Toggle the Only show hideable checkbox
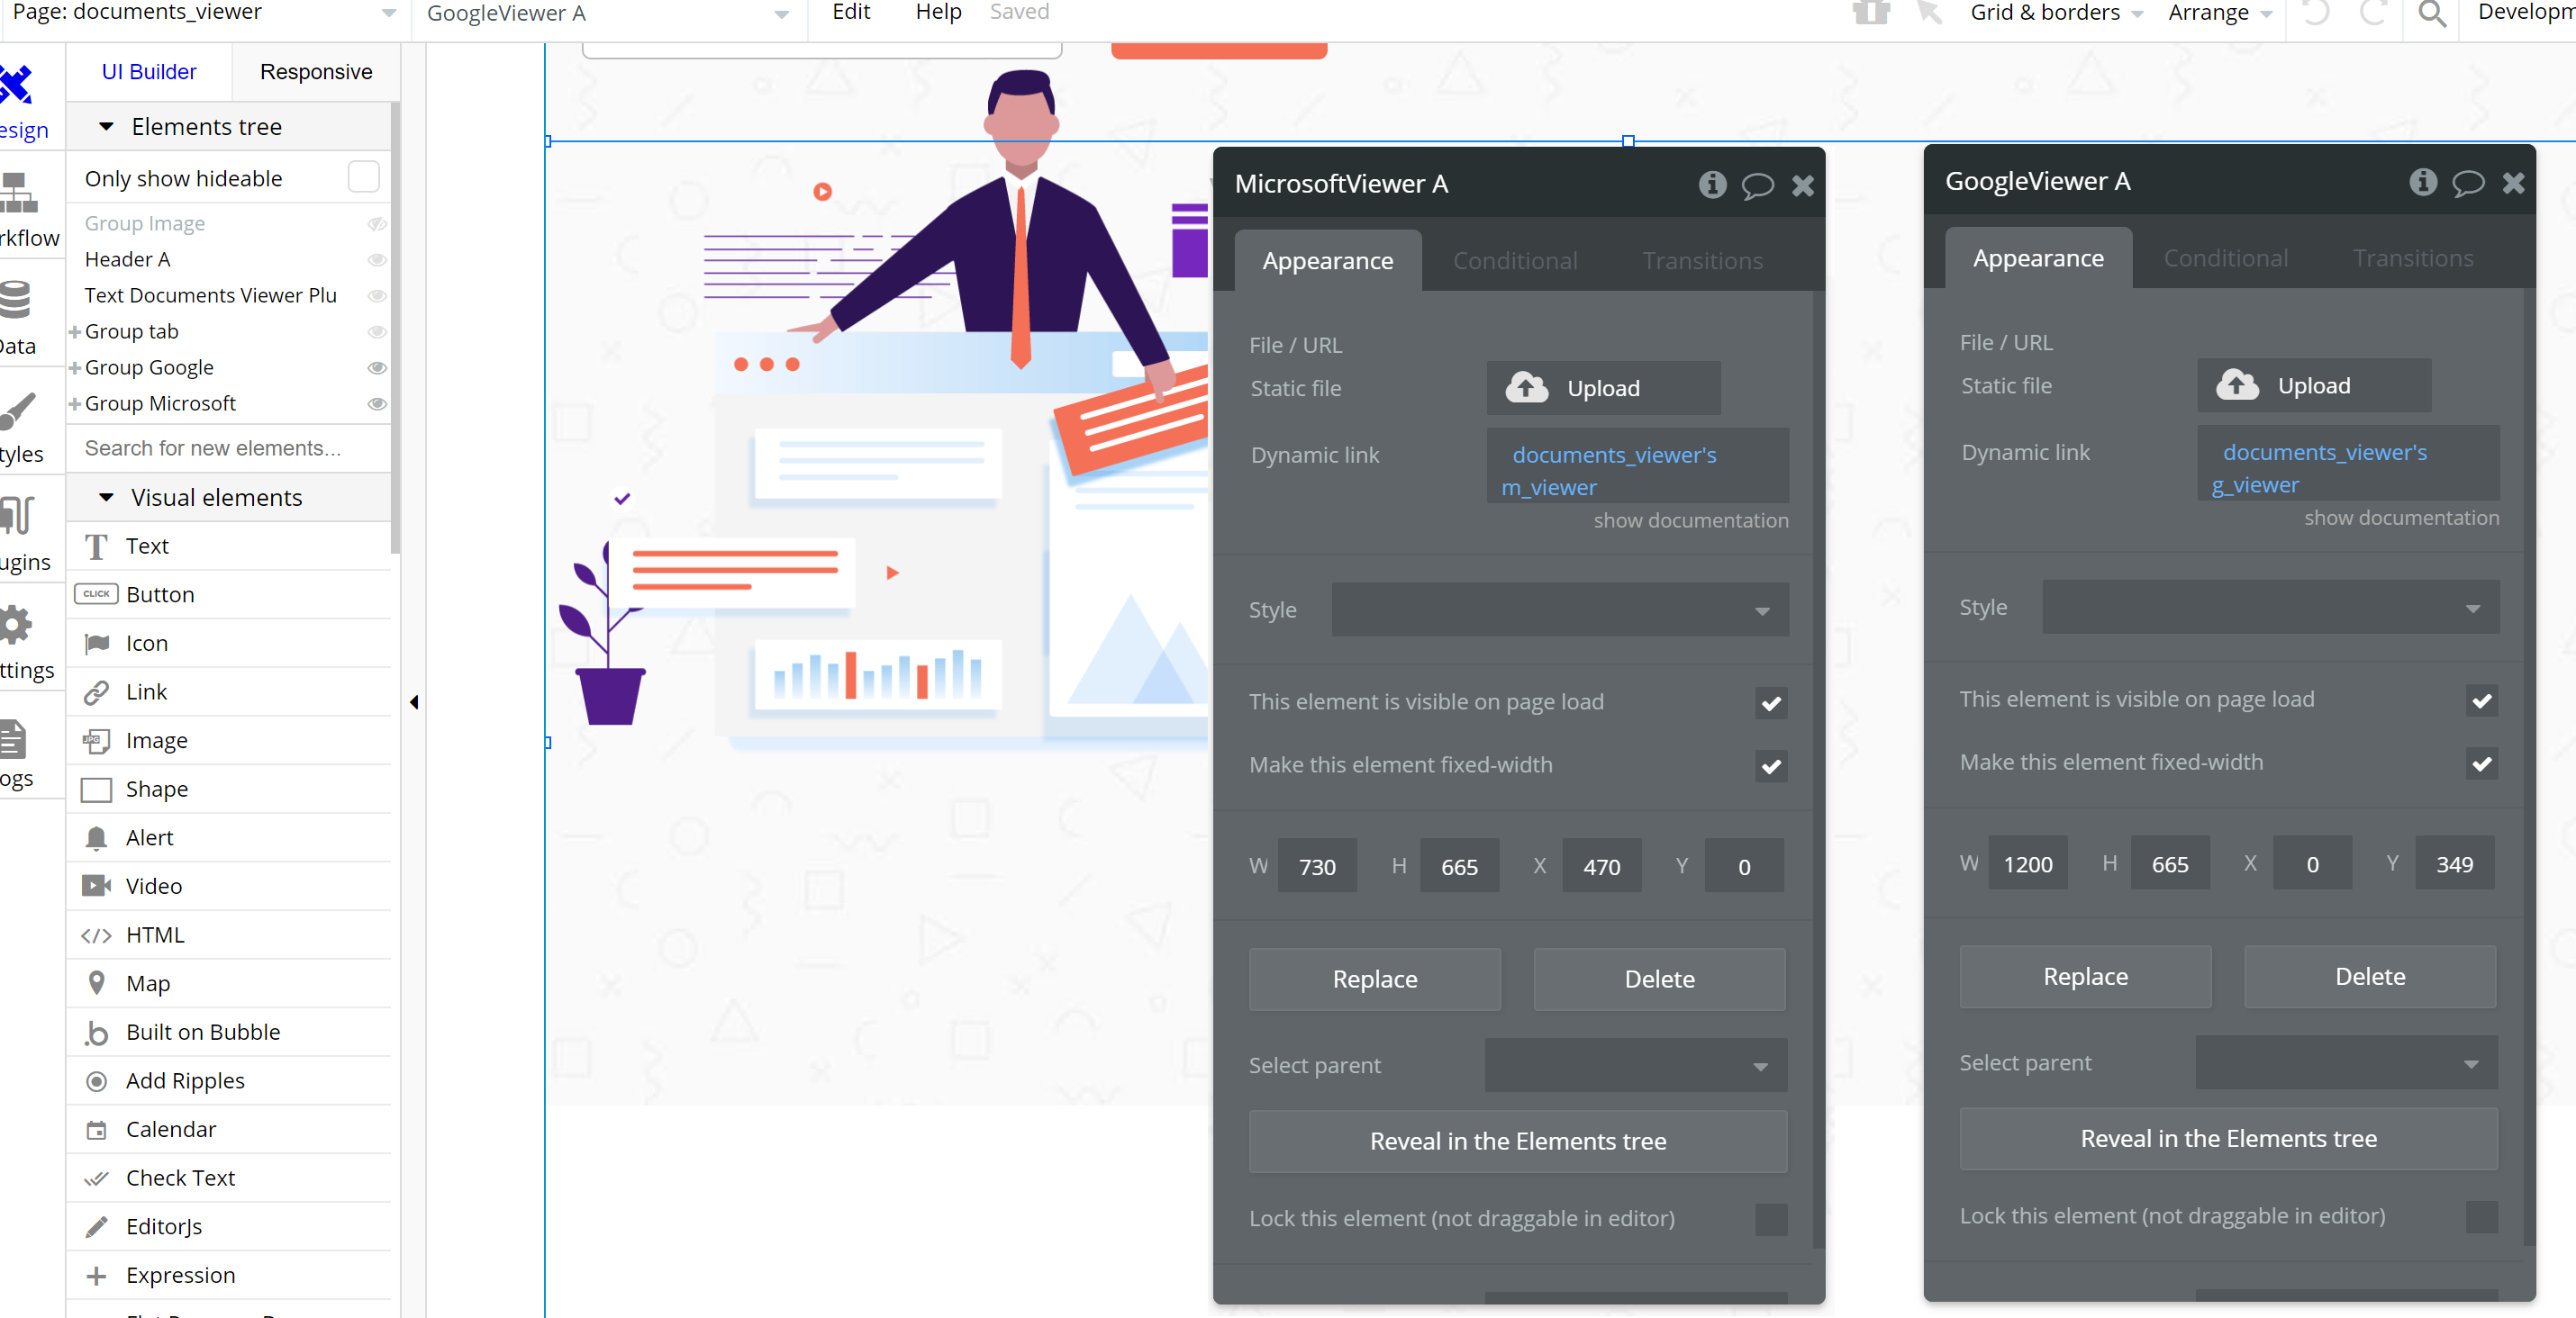The image size is (2576, 1318). tap(363, 176)
